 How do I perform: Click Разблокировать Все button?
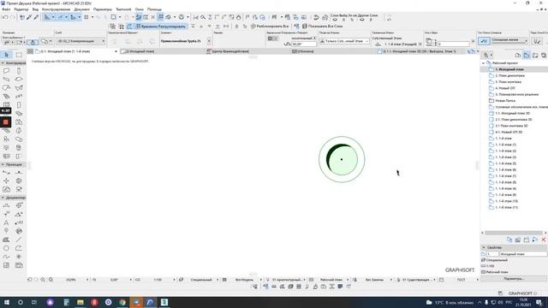[x=270, y=27]
